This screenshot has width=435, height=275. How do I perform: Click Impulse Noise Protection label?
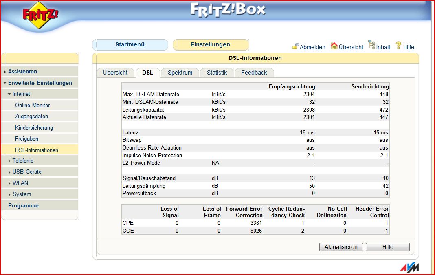[152, 155]
